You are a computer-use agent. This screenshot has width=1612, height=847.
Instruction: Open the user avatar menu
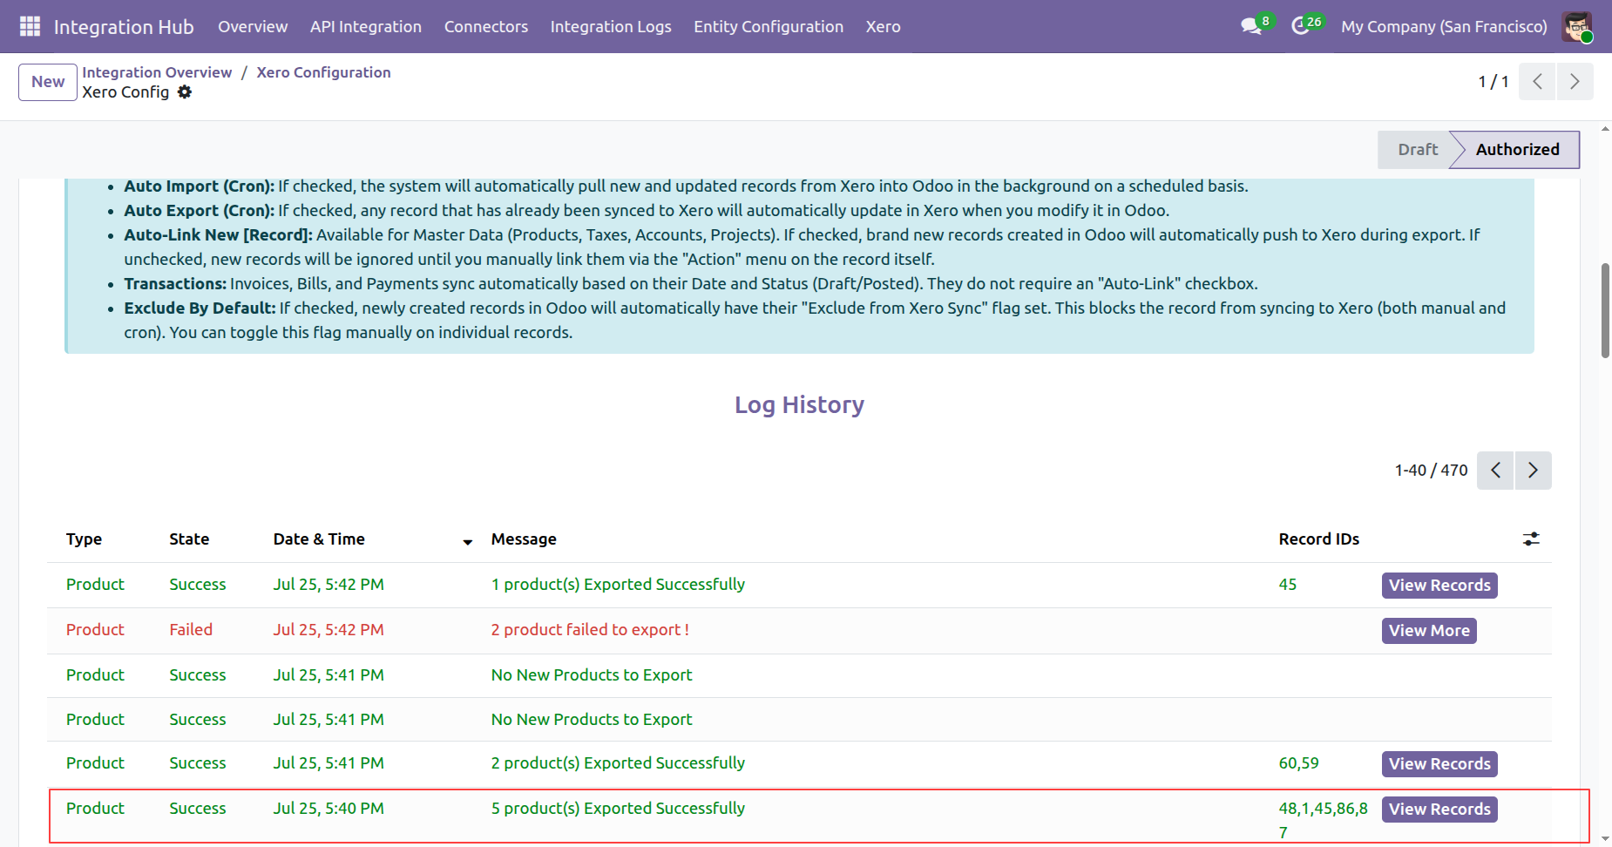[1576, 26]
